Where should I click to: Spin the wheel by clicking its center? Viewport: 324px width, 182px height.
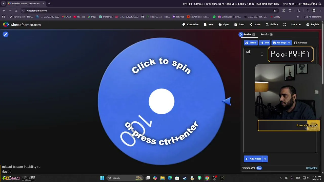point(161,101)
